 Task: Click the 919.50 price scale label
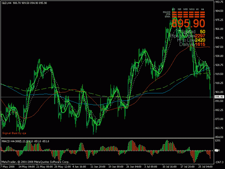(x=219, y=74)
